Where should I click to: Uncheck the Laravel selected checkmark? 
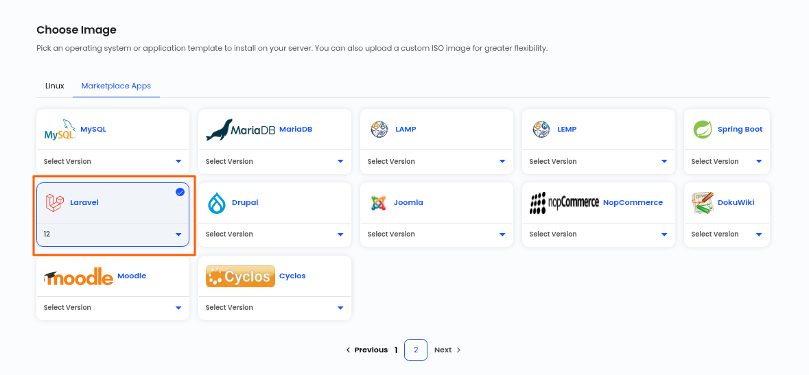pyautogui.click(x=180, y=192)
